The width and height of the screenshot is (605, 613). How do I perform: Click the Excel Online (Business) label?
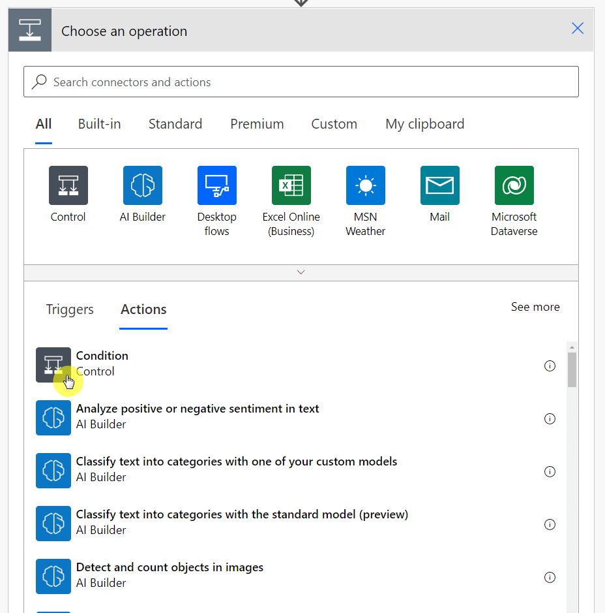point(291,224)
